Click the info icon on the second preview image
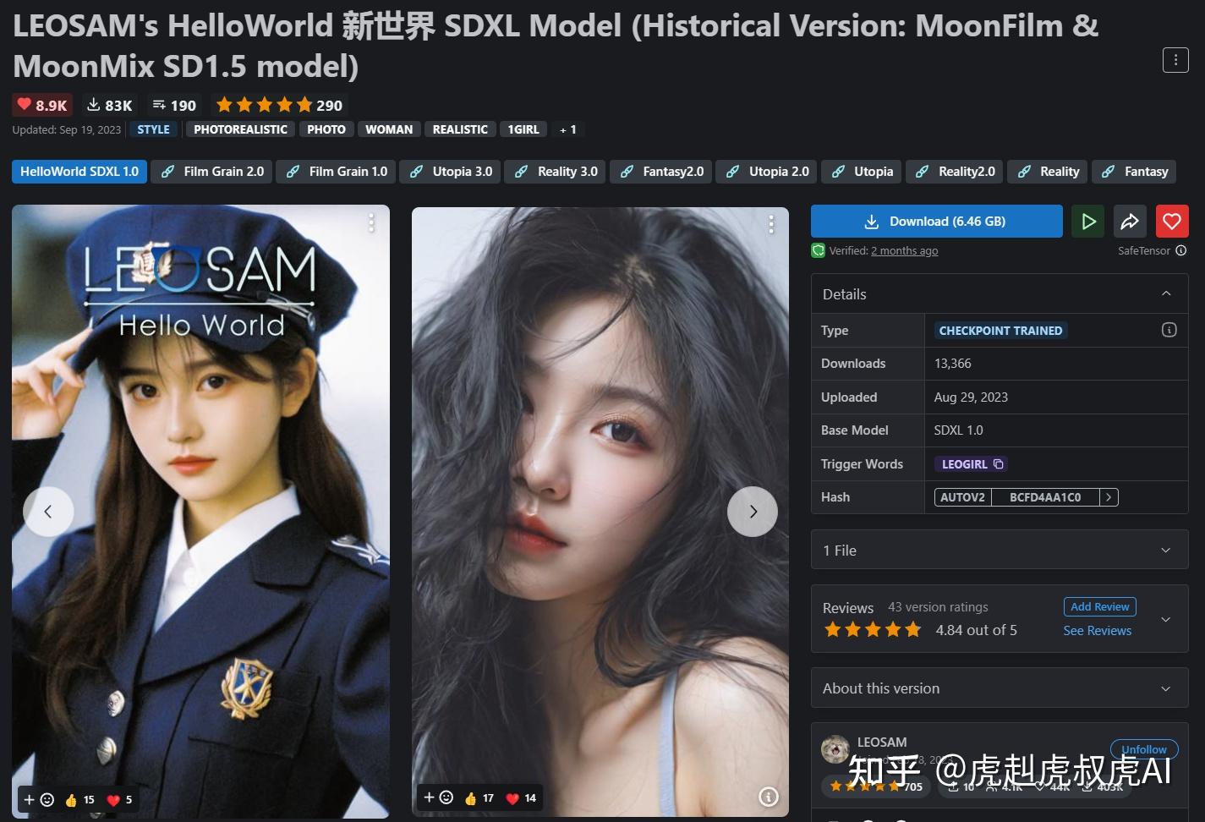The height and width of the screenshot is (822, 1205). 768,797
